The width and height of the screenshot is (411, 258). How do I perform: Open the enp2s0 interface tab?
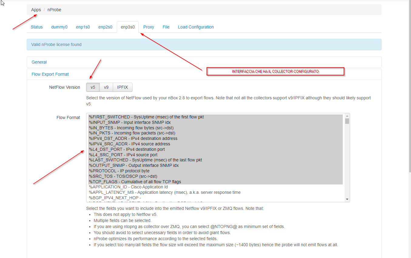(105, 27)
